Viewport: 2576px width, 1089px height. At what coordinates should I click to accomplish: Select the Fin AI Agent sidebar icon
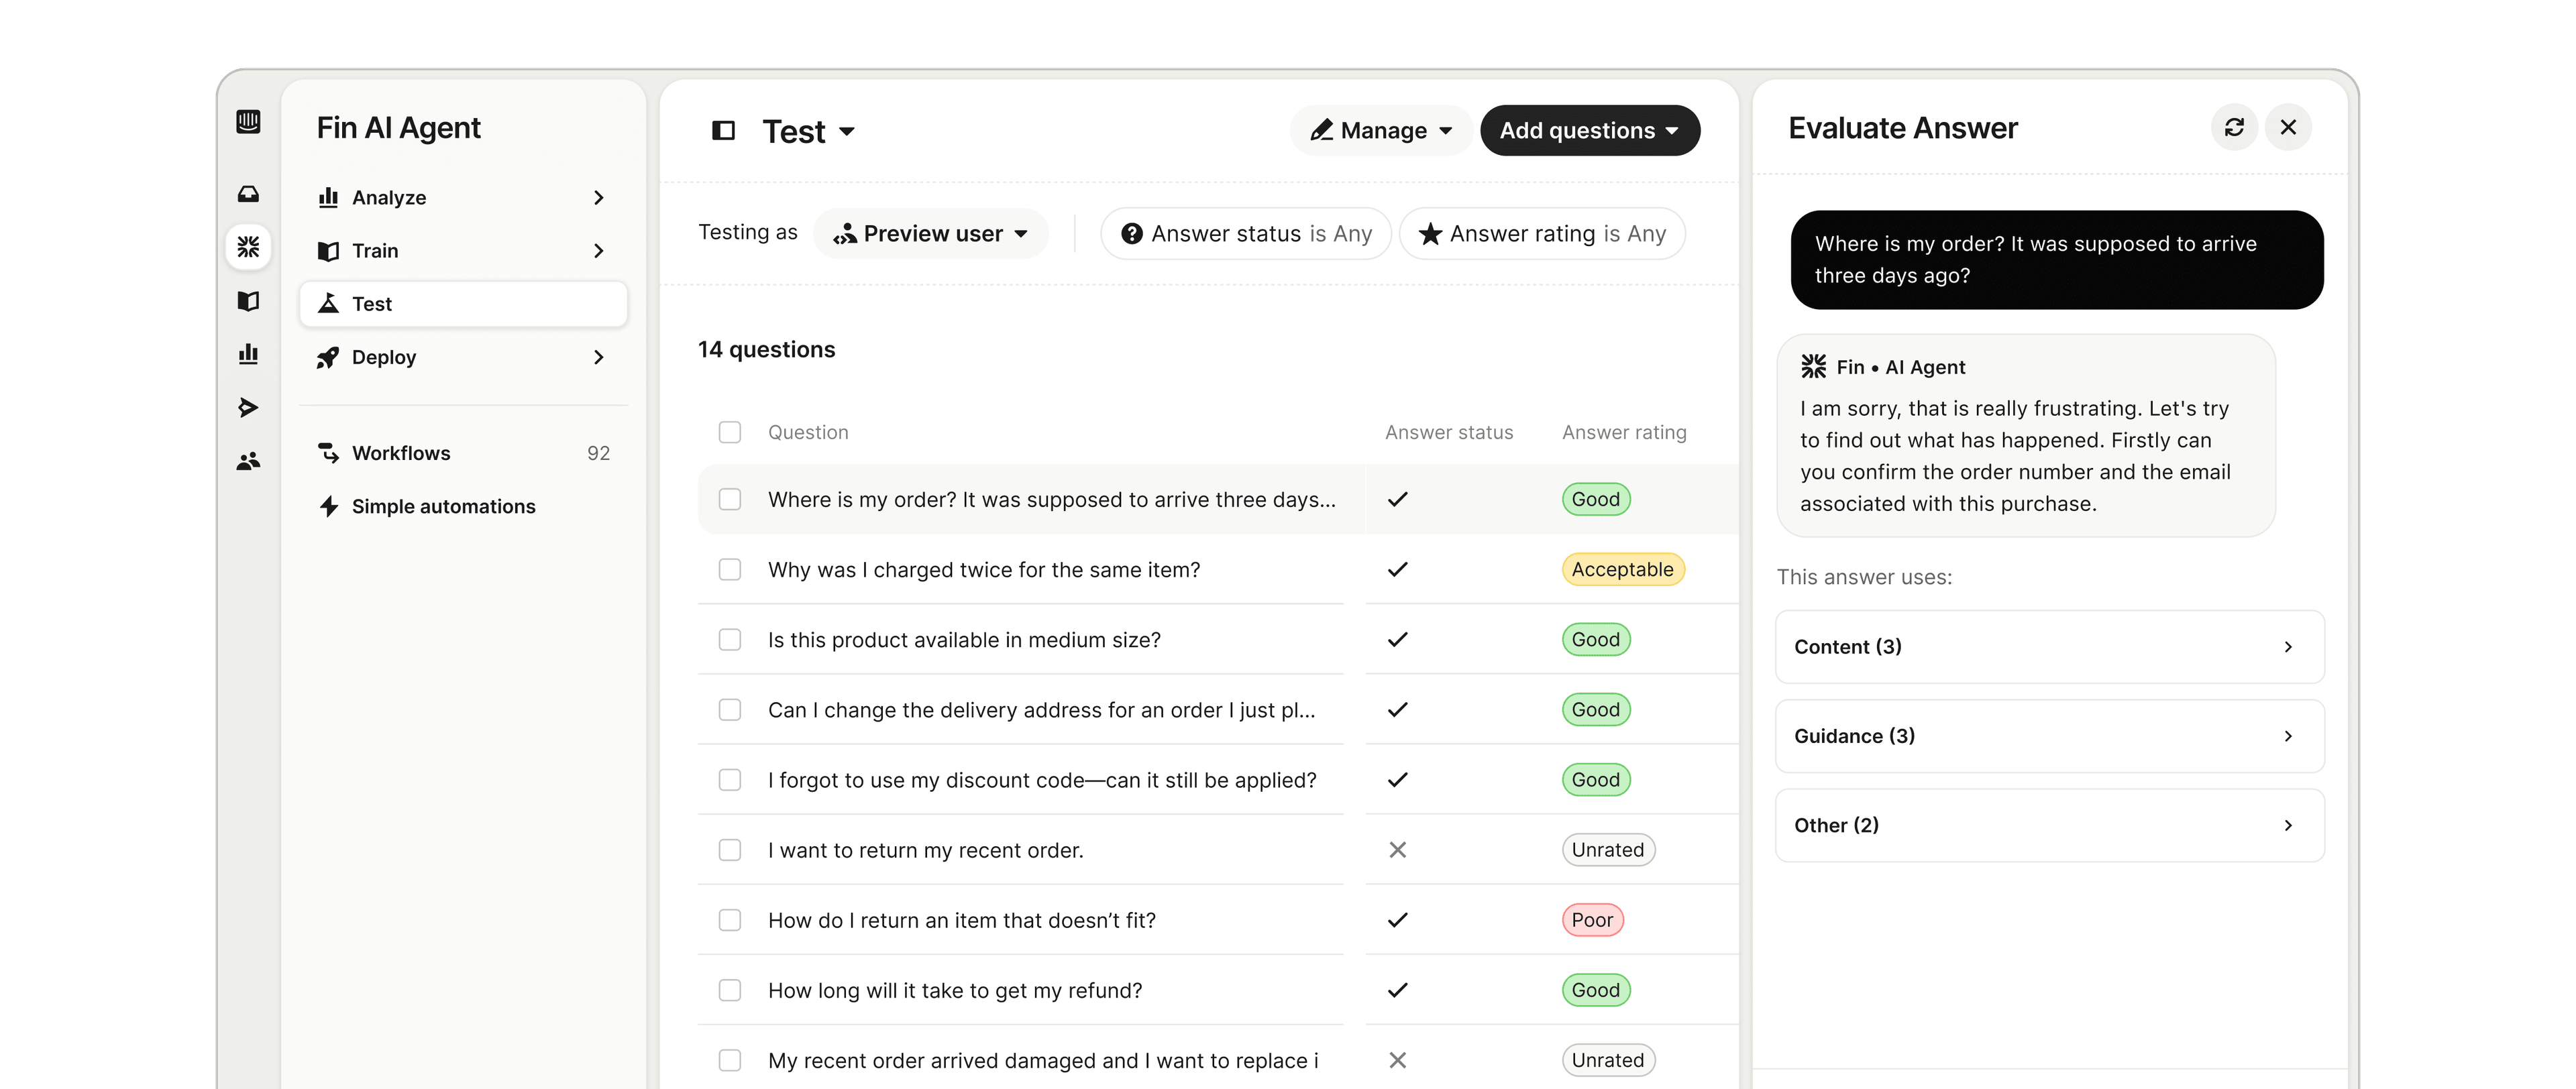coord(248,246)
